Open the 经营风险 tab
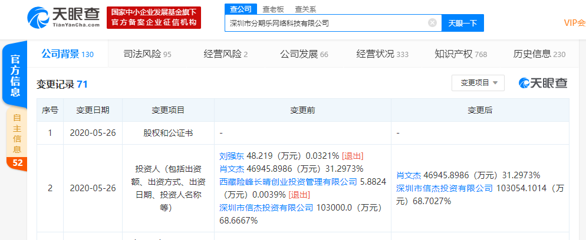Image resolution: width=586 pixels, height=240 pixels. pyautogui.click(x=226, y=54)
